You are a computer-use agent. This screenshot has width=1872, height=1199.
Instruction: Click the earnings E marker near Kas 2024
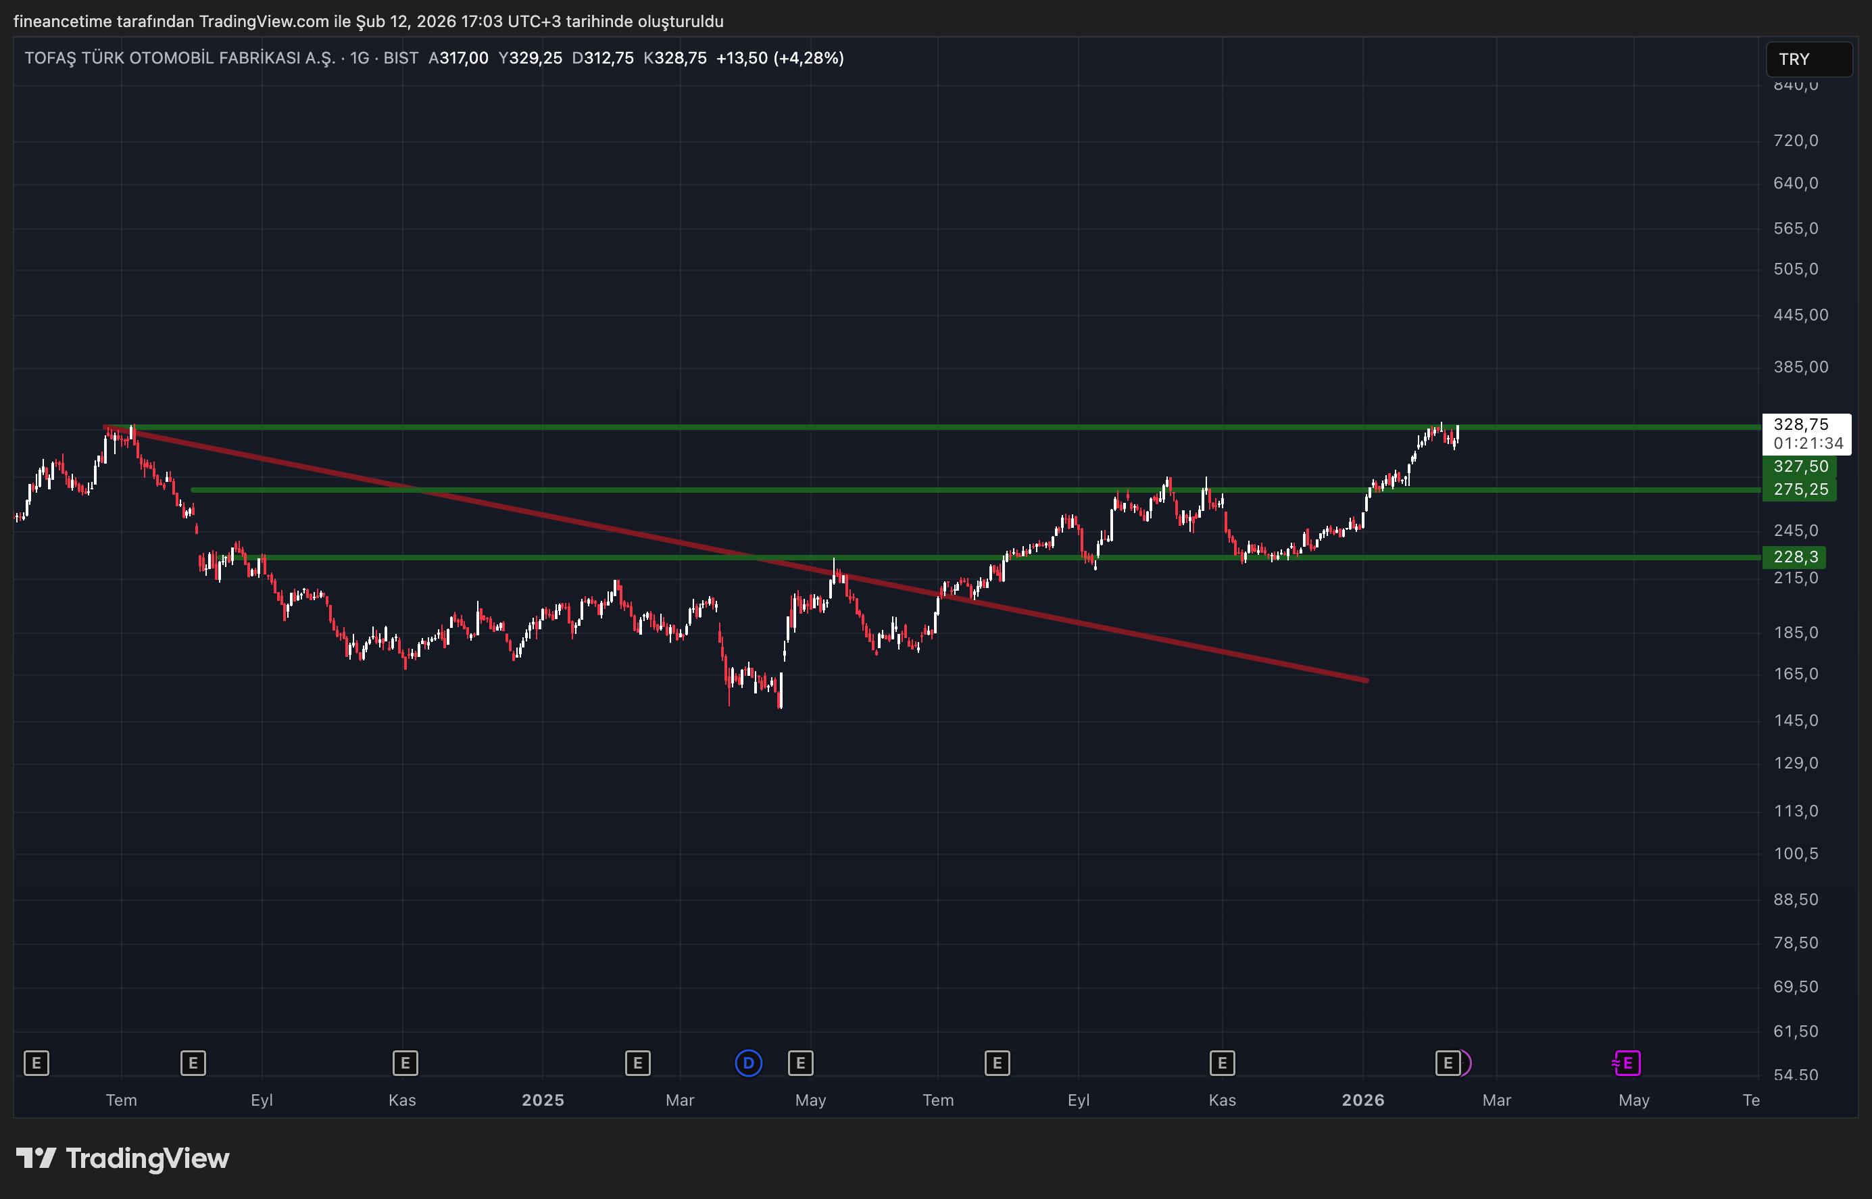coord(405,1062)
